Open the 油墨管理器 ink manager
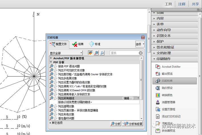 [x=166, y=102]
